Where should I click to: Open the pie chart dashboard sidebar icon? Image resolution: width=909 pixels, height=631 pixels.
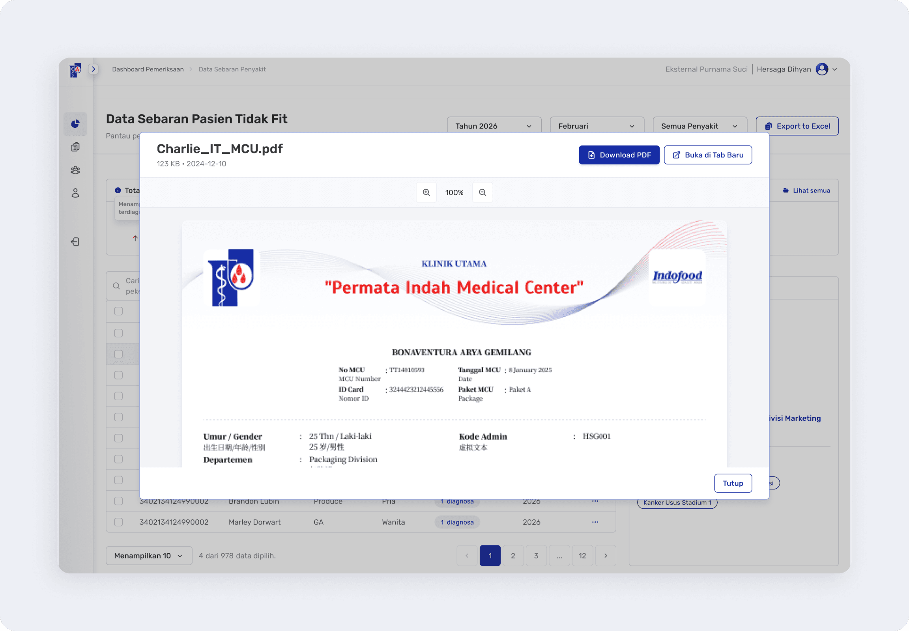[x=75, y=124]
